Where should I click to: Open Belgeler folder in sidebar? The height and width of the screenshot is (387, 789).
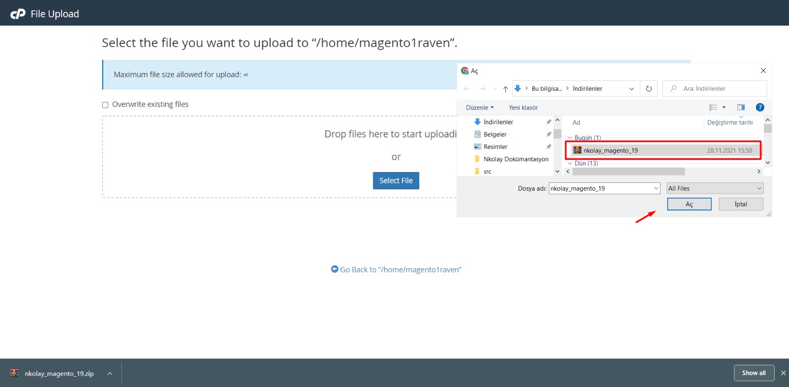495,135
